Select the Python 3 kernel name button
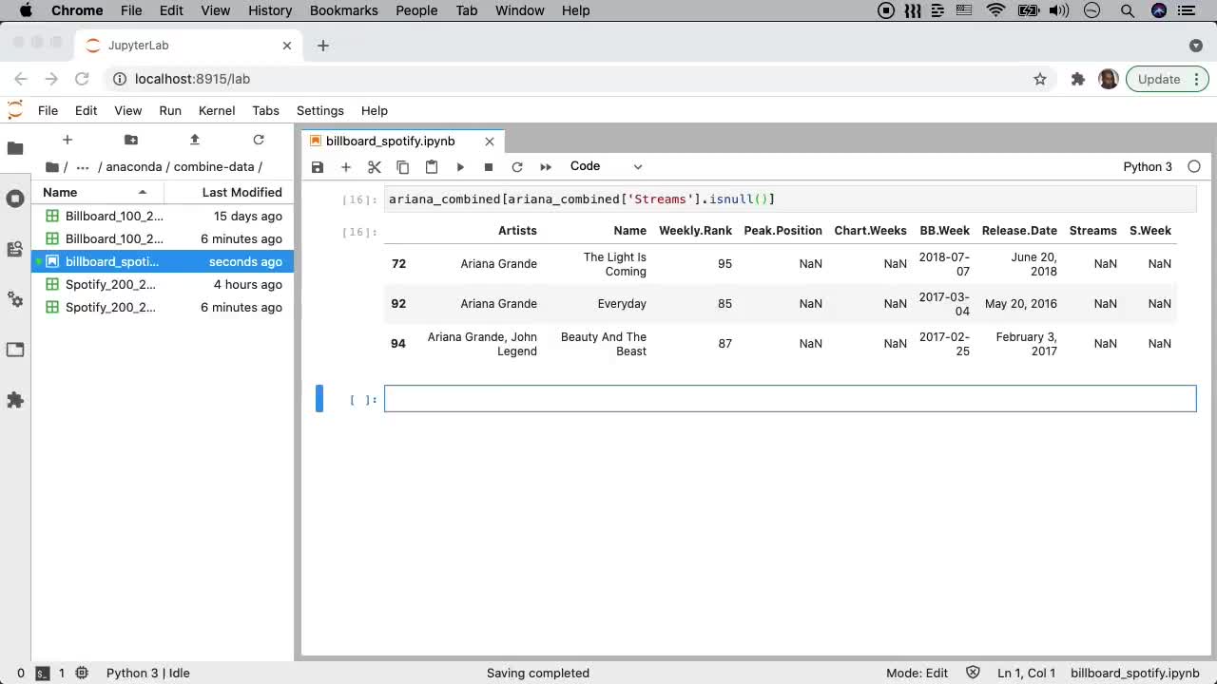The image size is (1217, 684). tap(1148, 166)
